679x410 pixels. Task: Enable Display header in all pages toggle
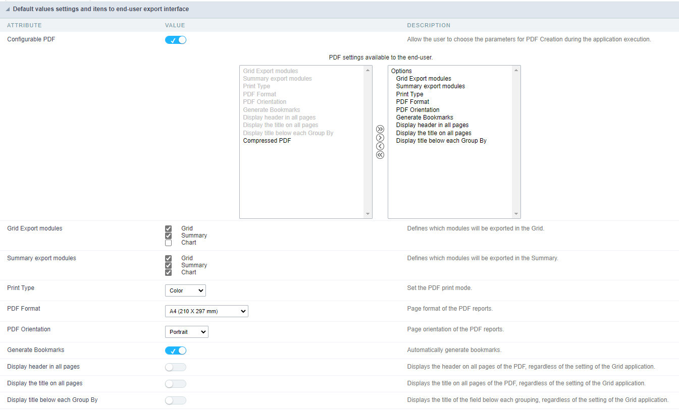point(176,367)
